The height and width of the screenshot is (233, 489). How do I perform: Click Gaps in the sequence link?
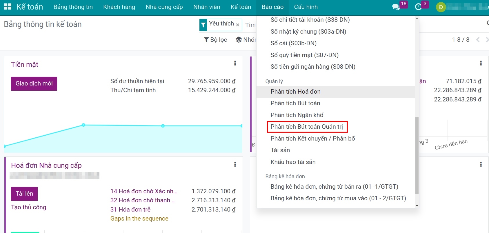click(x=139, y=219)
